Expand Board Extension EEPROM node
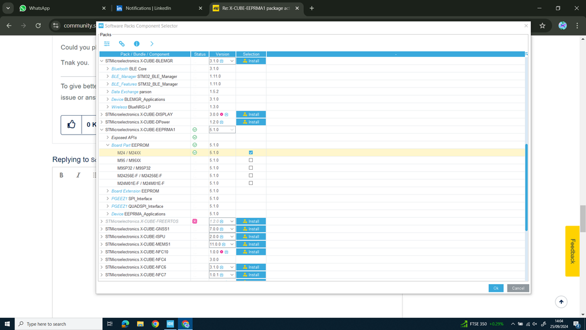 (x=107, y=191)
